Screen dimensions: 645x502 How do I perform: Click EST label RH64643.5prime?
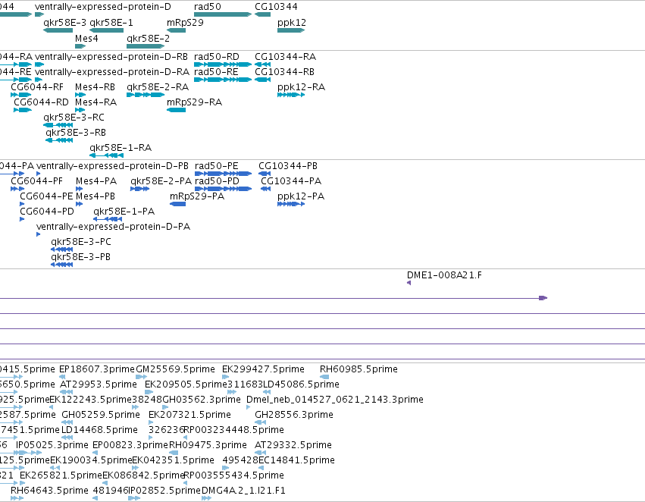point(49,491)
